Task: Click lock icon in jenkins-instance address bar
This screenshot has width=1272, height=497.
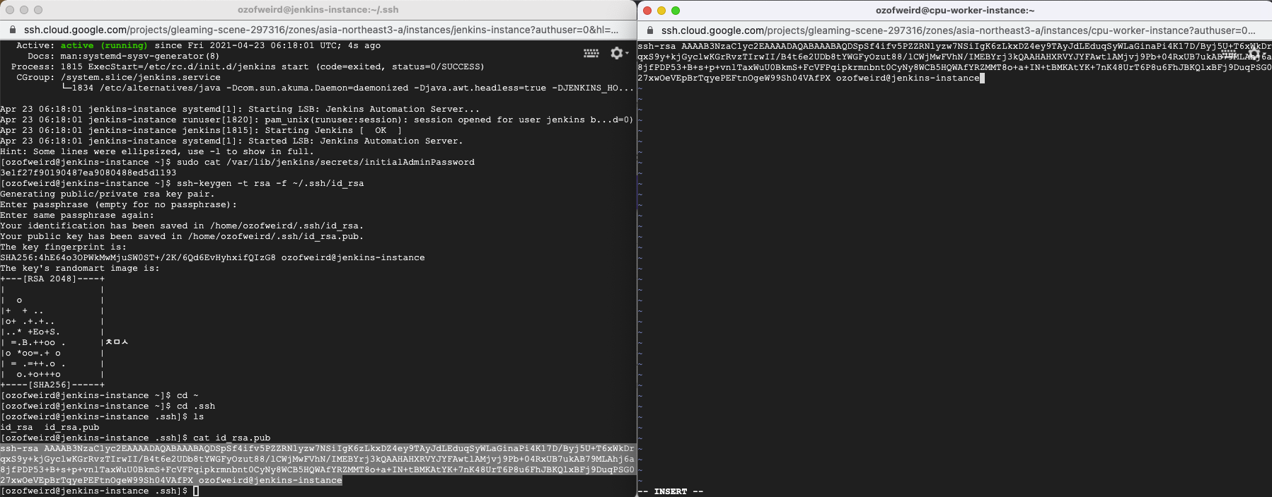Action: pyautogui.click(x=12, y=30)
